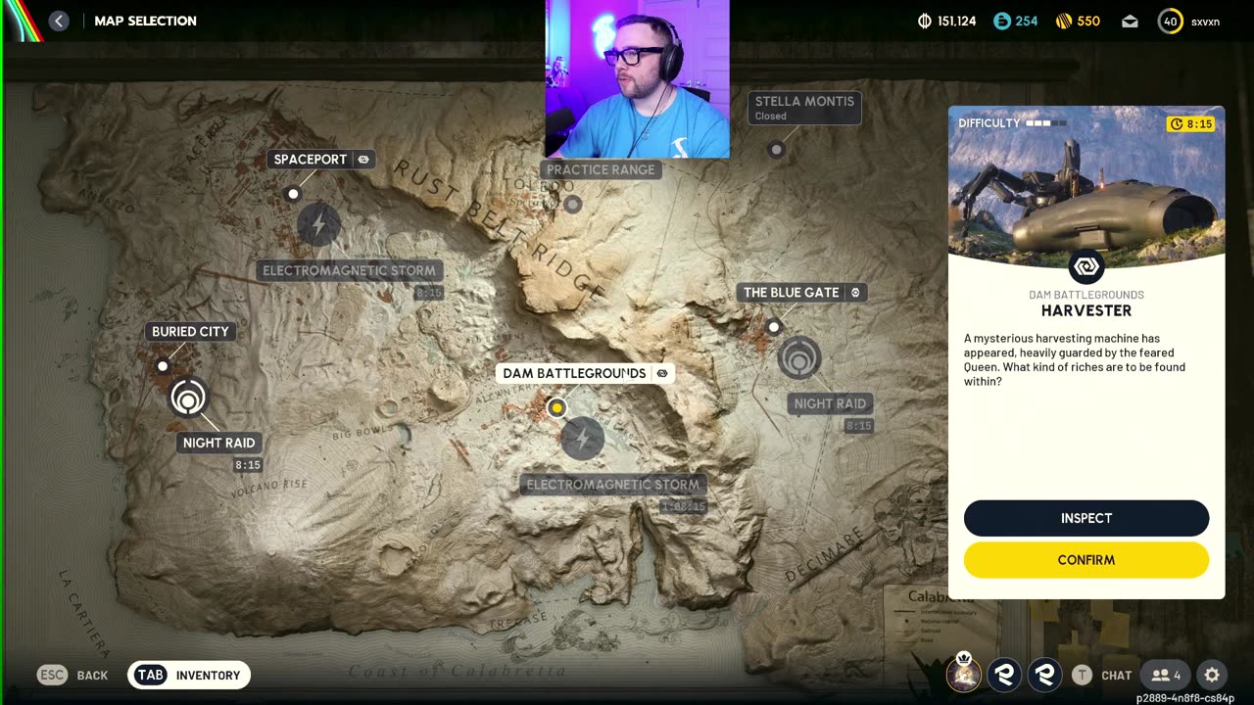Open the TAB Inventory button

[189, 675]
